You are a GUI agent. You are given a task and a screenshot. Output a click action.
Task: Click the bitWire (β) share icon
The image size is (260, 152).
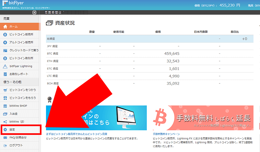pyautogui.click(x=5, y=122)
